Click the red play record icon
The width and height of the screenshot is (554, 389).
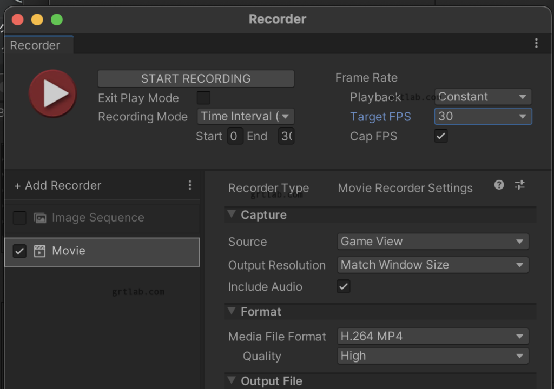(x=52, y=93)
